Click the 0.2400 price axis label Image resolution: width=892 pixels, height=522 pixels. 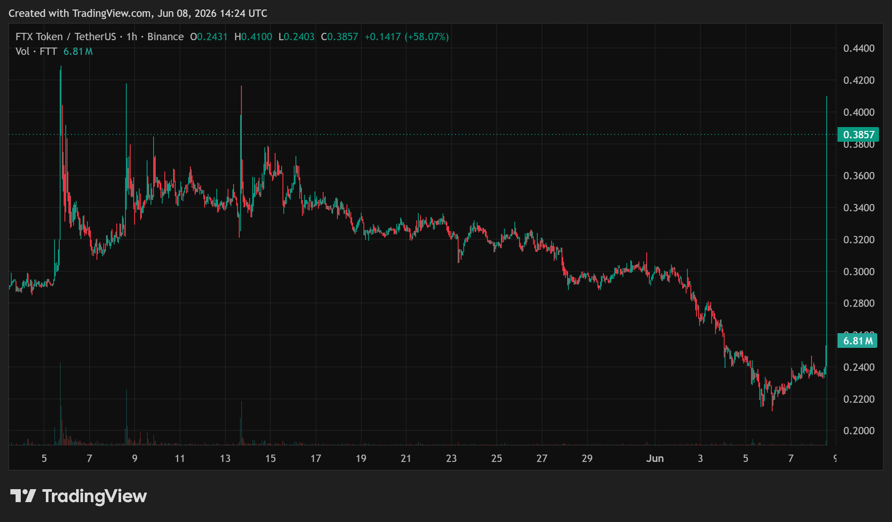(859, 367)
